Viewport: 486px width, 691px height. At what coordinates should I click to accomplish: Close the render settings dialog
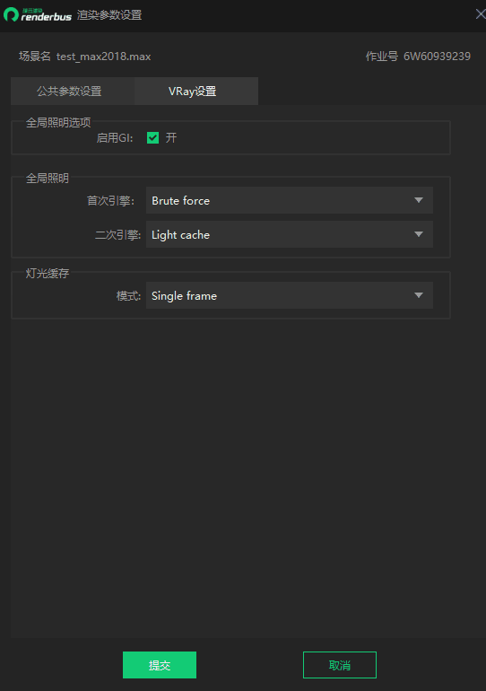pos(481,14)
